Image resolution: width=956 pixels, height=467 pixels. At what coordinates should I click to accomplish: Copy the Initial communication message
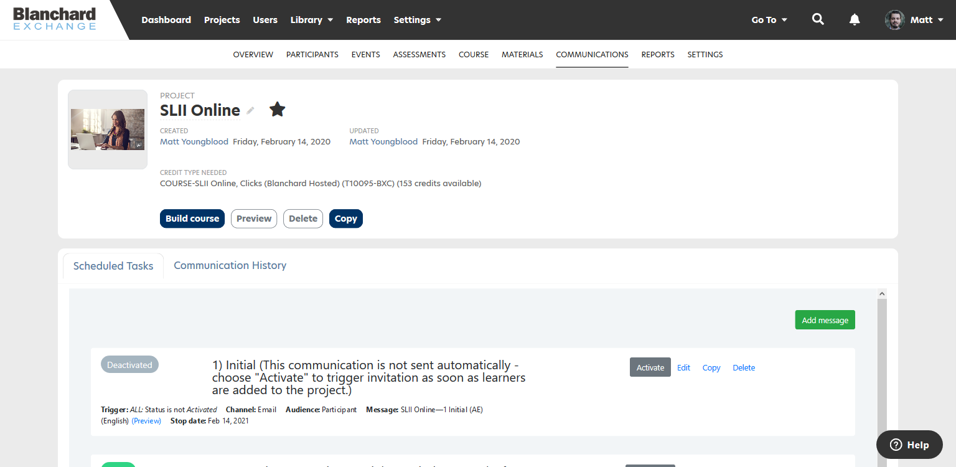point(711,368)
